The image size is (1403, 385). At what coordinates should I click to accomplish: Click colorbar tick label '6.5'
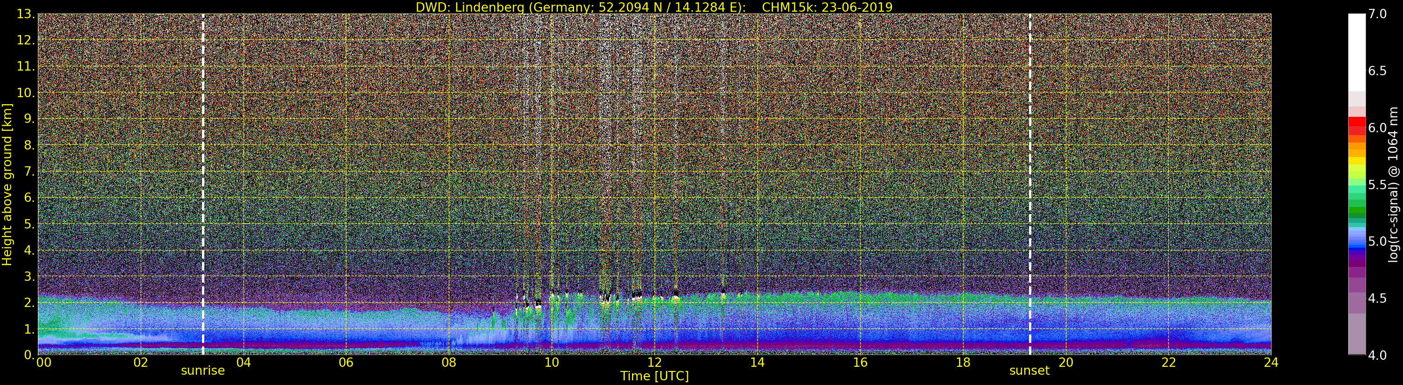(x=1377, y=71)
